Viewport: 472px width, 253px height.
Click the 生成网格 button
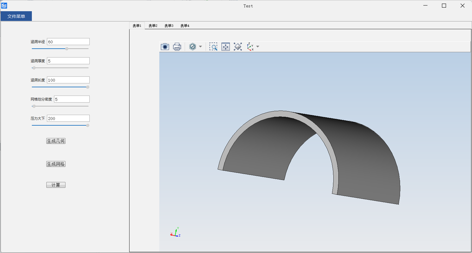(56, 164)
